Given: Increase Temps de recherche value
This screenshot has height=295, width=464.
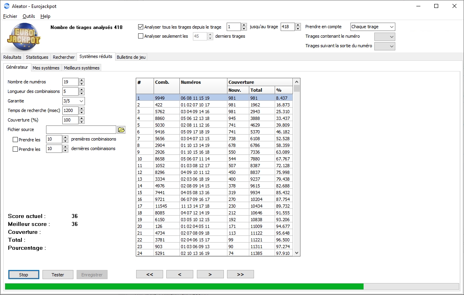Looking at the screenshot, I should [x=82, y=109].
